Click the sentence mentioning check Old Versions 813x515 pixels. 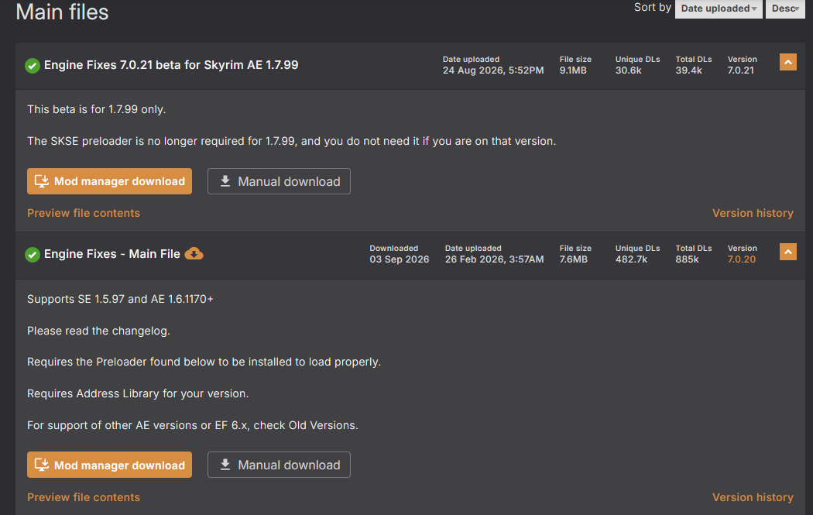point(192,425)
